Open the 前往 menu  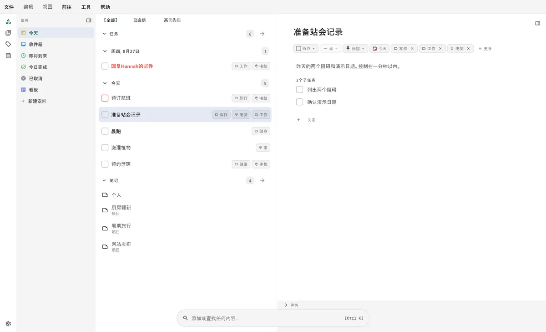(67, 7)
